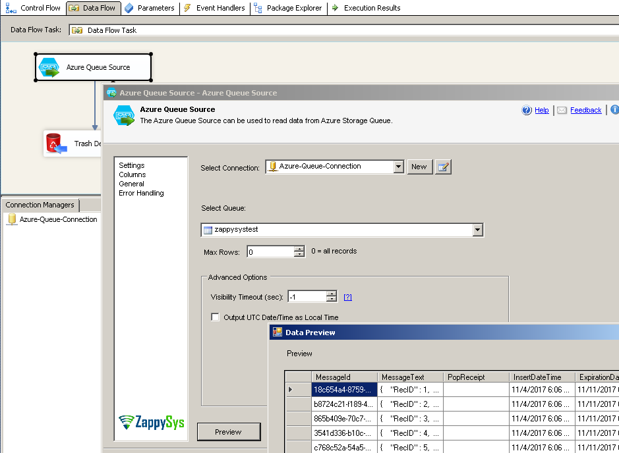Select the Data Flow tab

tap(93, 8)
